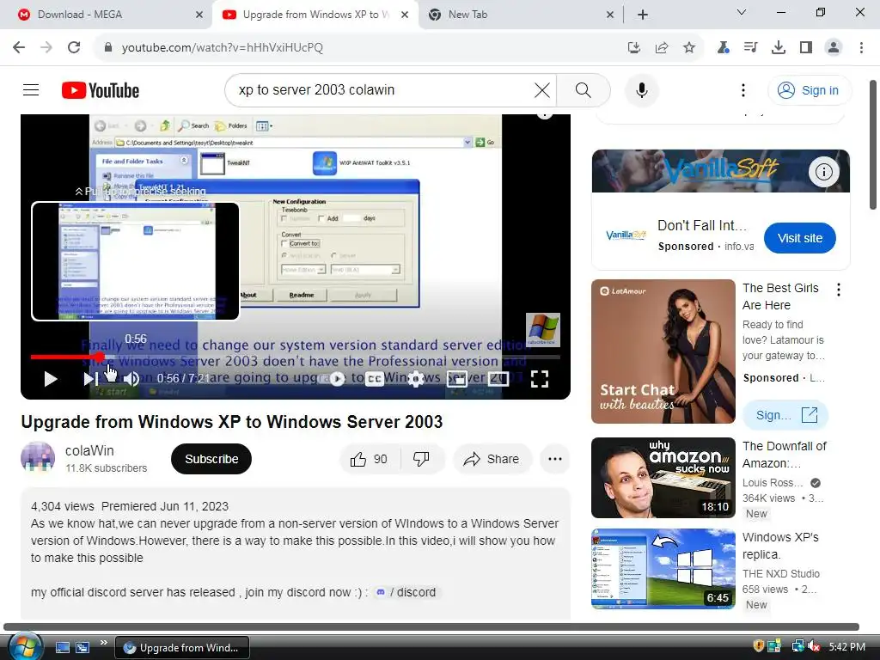Image resolution: width=880 pixels, height=660 pixels.
Task: Open the Windows Start orb
Action: coord(25,647)
